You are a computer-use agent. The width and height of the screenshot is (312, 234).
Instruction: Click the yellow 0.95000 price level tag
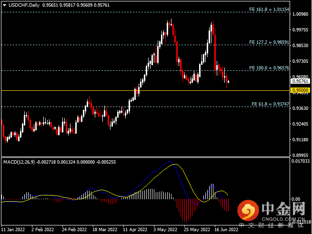[x=300, y=90]
